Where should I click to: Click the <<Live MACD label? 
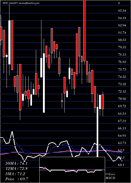coord(110,176)
